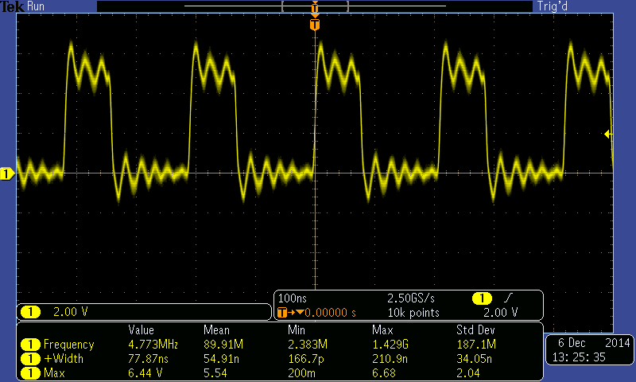Click the channel 1 vertical scale 2.00 V
The width and height of the screenshot is (636, 382).
click(71, 312)
